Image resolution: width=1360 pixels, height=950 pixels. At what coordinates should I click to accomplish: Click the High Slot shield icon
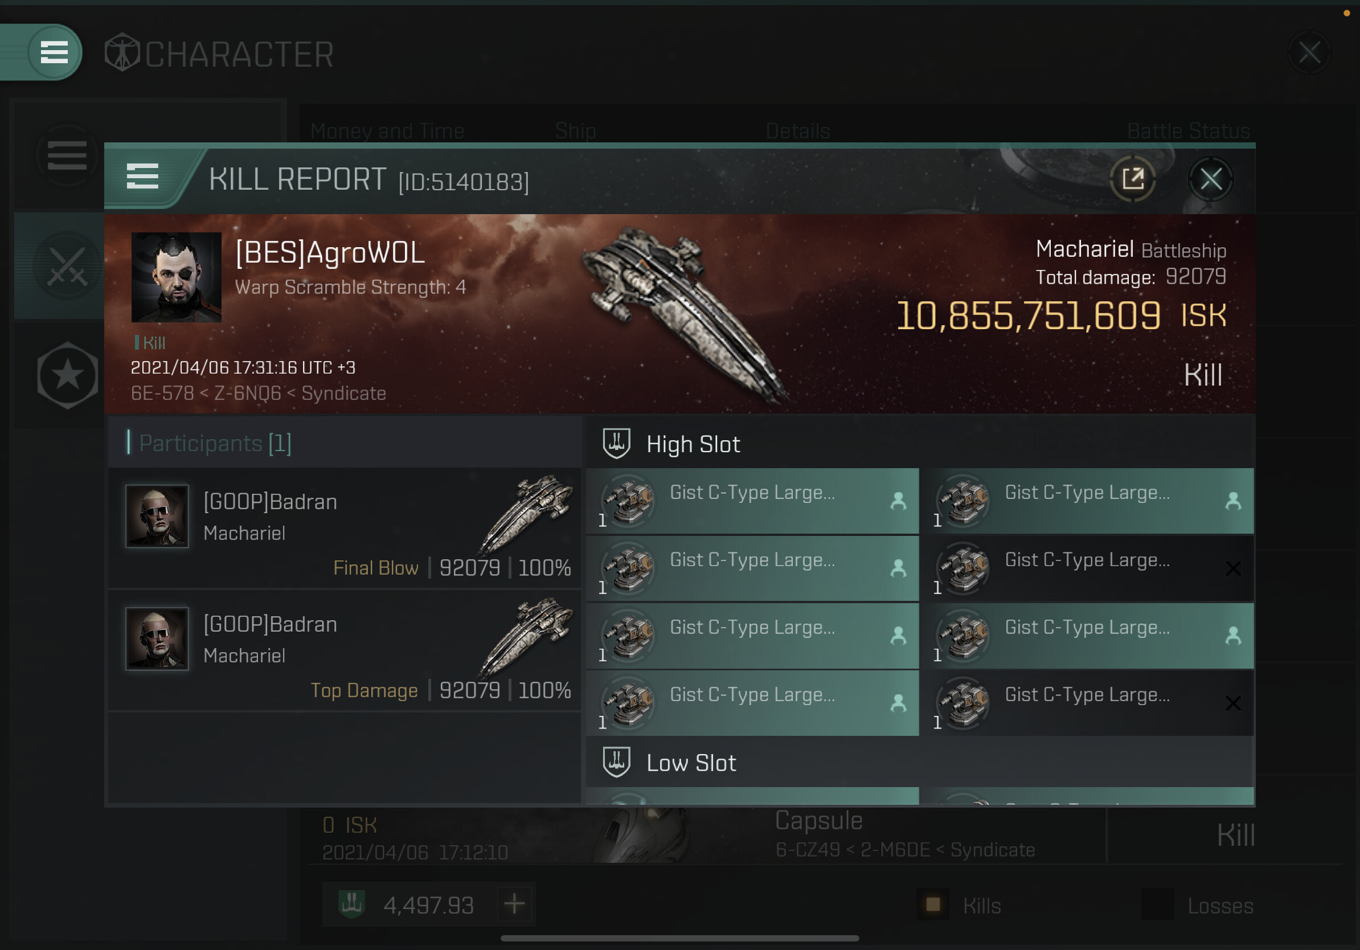pos(616,443)
